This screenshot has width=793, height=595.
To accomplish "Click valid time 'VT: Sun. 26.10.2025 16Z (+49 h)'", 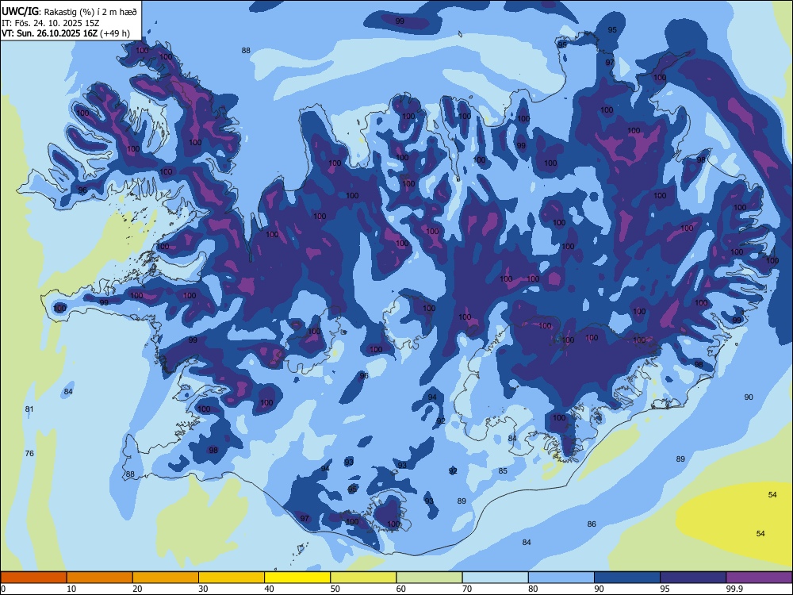I will point(65,33).
